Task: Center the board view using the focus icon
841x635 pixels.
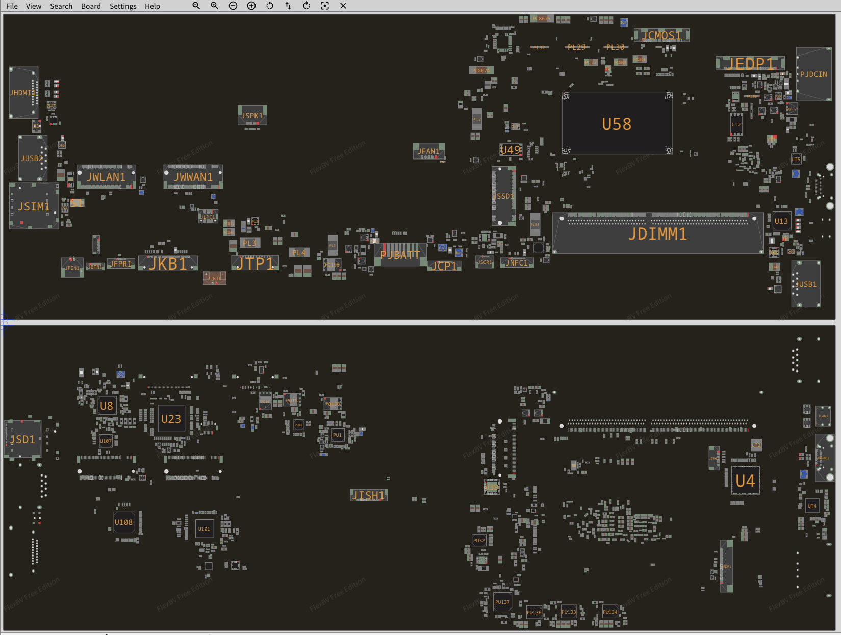Action: coord(325,6)
